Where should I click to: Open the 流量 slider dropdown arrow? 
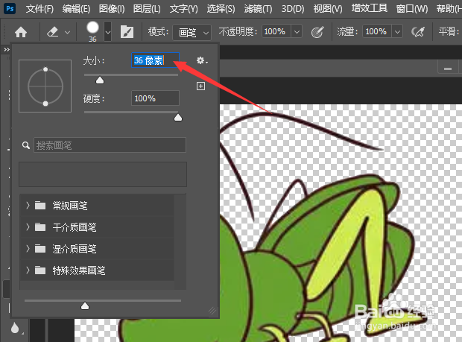point(397,31)
